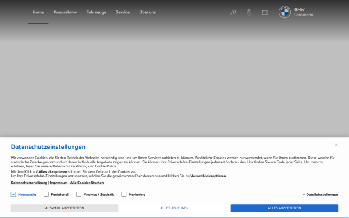Open the Service menu
Viewport: 349px width, 218px height.
coord(123,12)
